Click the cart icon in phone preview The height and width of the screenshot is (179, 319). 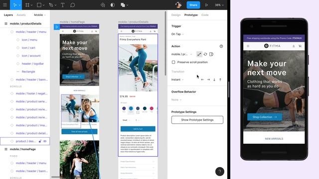[300, 46]
